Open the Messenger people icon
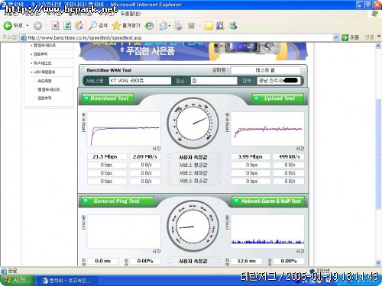The height and width of the screenshot is (286, 382). (x=233, y=25)
